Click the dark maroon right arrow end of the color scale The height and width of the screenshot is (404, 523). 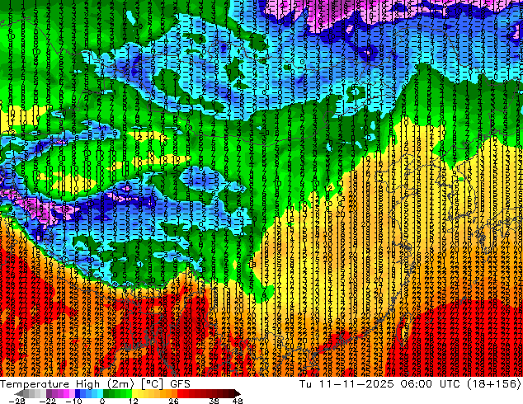click(x=237, y=393)
